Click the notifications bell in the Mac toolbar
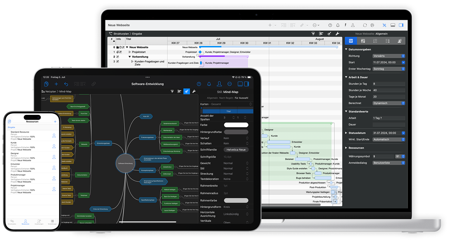The width and height of the screenshot is (454, 241). pyautogui.click(x=338, y=25)
